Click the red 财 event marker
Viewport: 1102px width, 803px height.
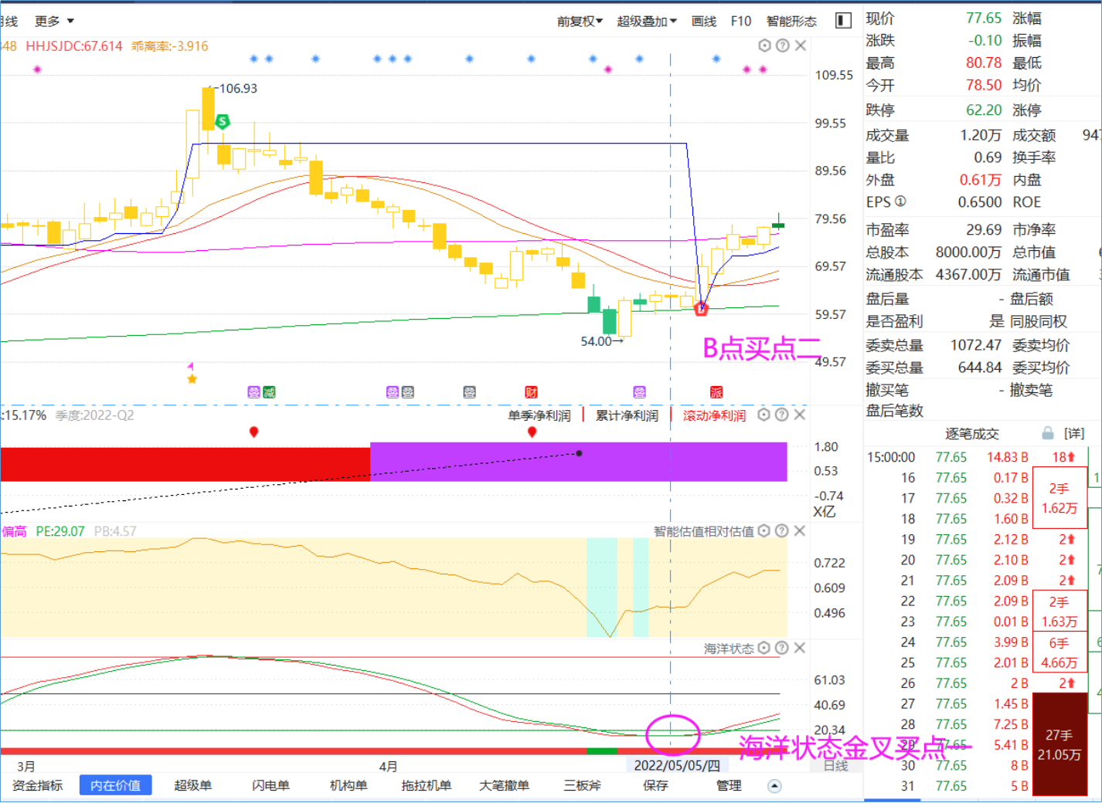click(531, 392)
